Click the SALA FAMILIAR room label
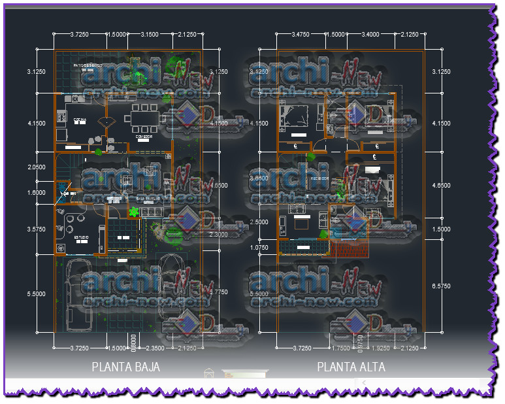 coord(148,199)
